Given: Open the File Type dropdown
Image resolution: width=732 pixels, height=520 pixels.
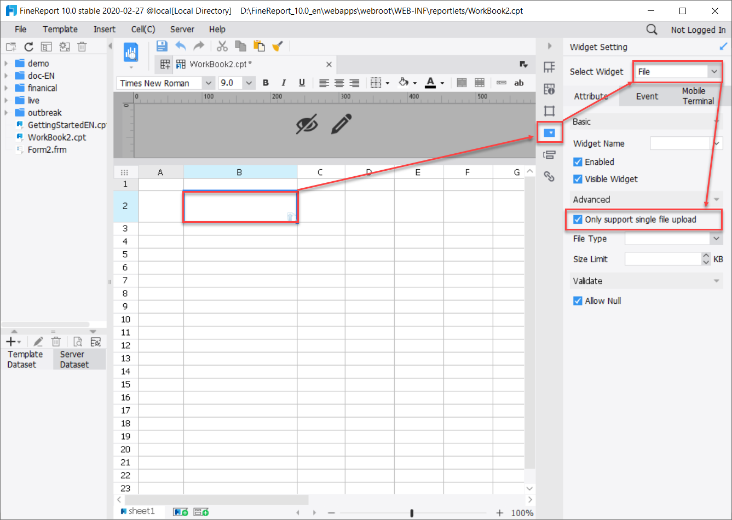Looking at the screenshot, I should coord(716,238).
